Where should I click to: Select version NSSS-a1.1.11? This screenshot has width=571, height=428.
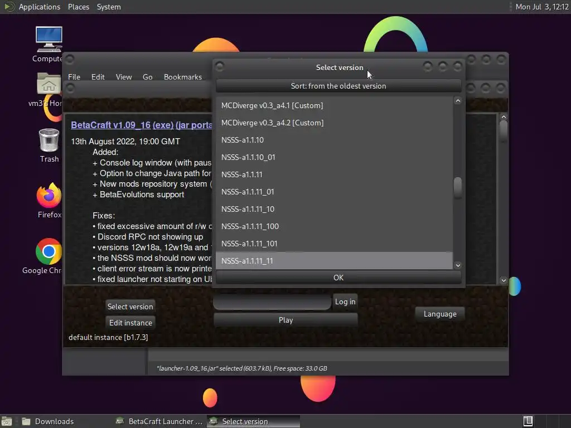pyautogui.click(x=334, y=174)
